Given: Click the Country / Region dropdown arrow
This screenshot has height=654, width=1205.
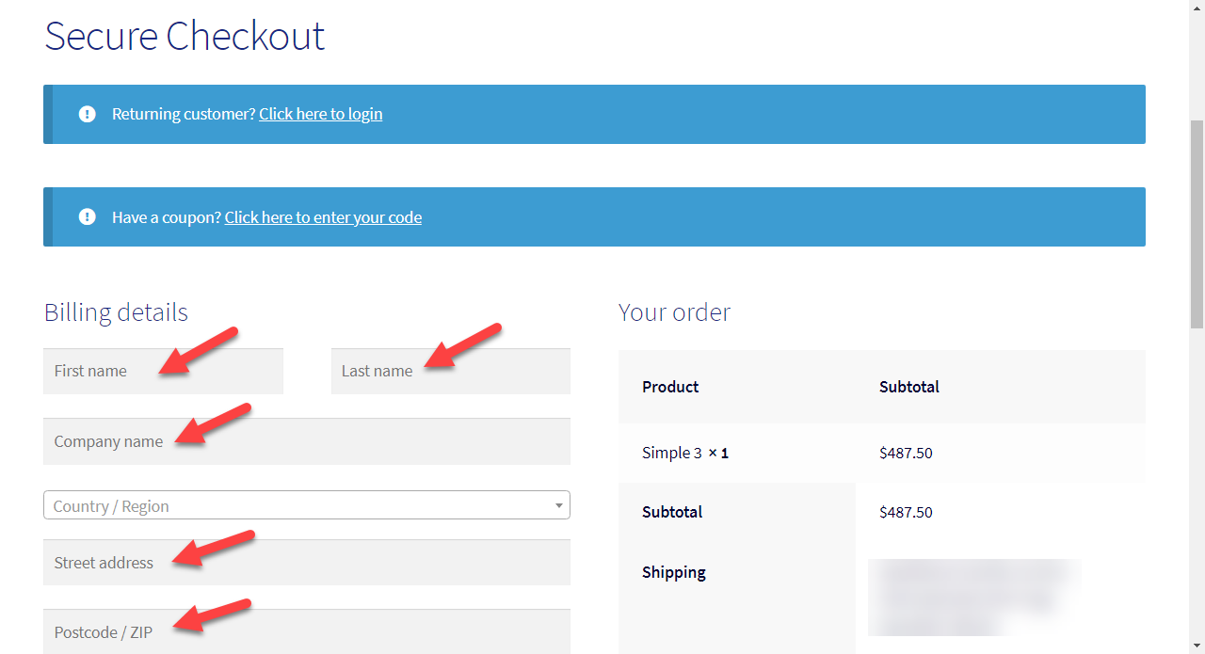Looking at the screenshot, I should pyautogui.click(x=559, y=505).
